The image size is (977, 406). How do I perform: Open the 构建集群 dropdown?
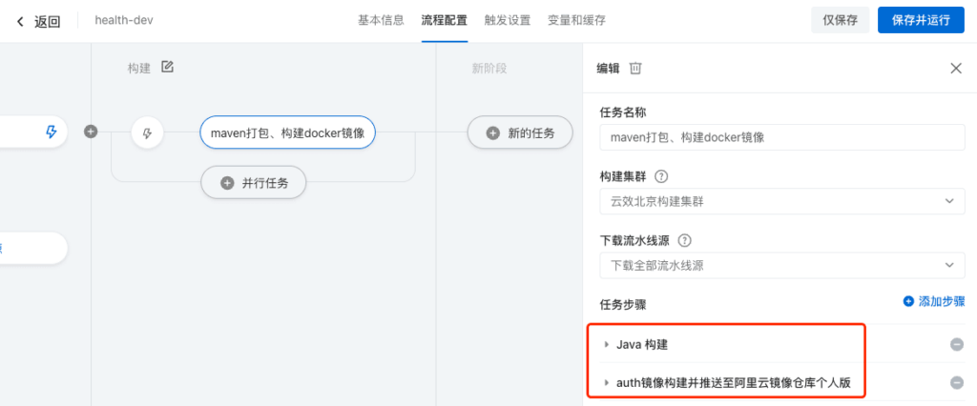pyautogui.click(x=782, y=201)
